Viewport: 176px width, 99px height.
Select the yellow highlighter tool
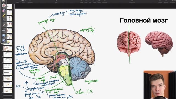4,15
